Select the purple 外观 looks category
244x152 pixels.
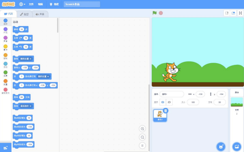tap(5, 30)
